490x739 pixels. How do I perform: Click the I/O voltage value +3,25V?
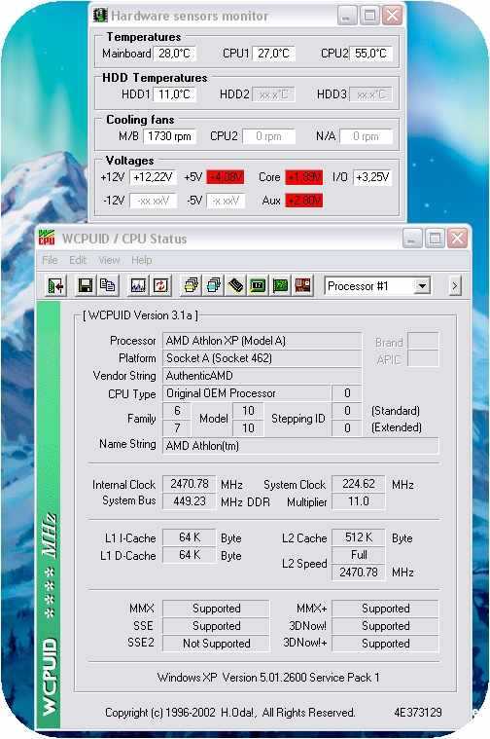click(x=372, y=177)
